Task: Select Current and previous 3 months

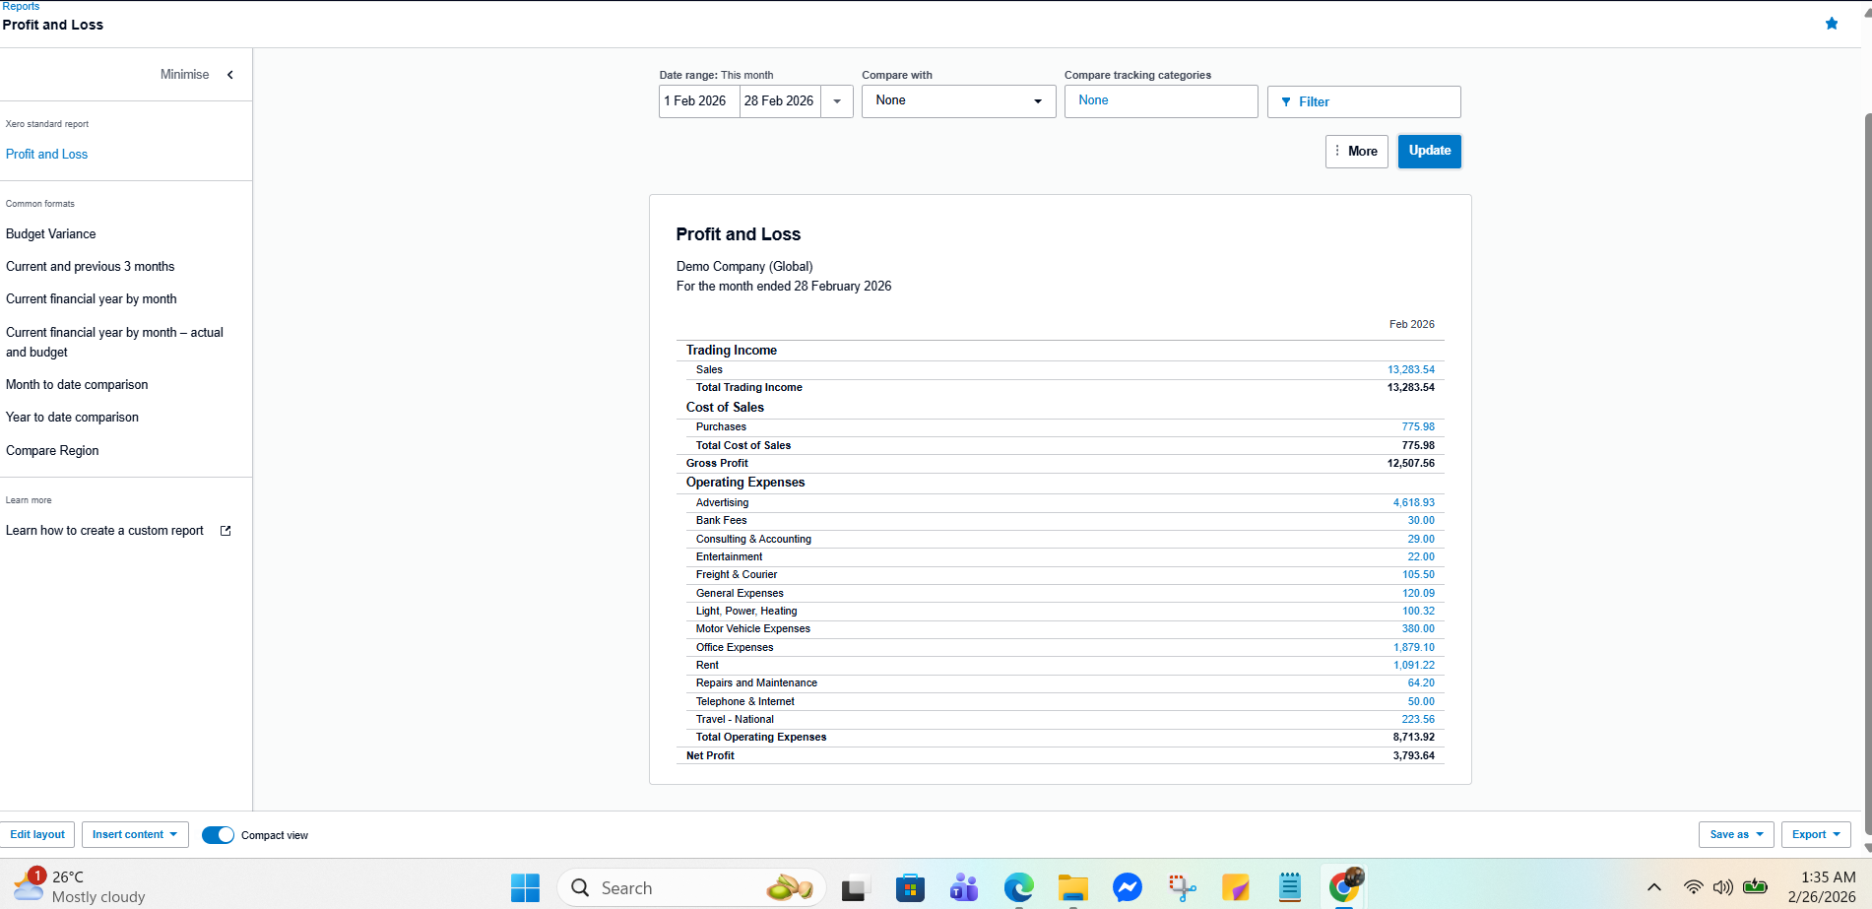Action: pos(90,267)
